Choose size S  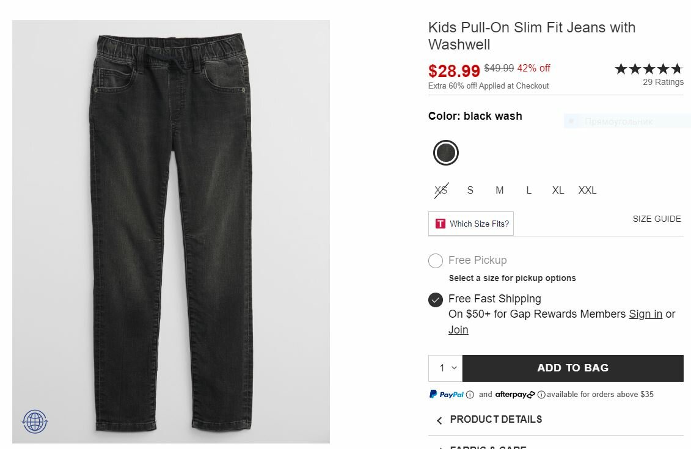click(x=470, y=191)
